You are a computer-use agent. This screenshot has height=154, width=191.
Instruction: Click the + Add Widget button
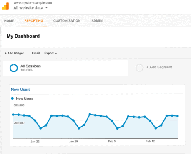(14, 53)
